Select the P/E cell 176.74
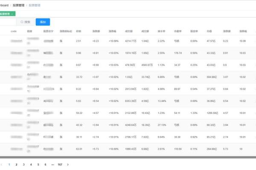Viewport: 256px width, 170px height. point(178,53)
